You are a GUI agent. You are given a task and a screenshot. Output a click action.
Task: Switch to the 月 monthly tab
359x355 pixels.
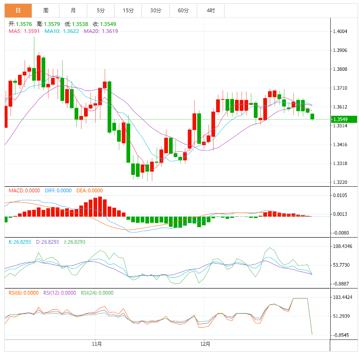click(73, 10)
